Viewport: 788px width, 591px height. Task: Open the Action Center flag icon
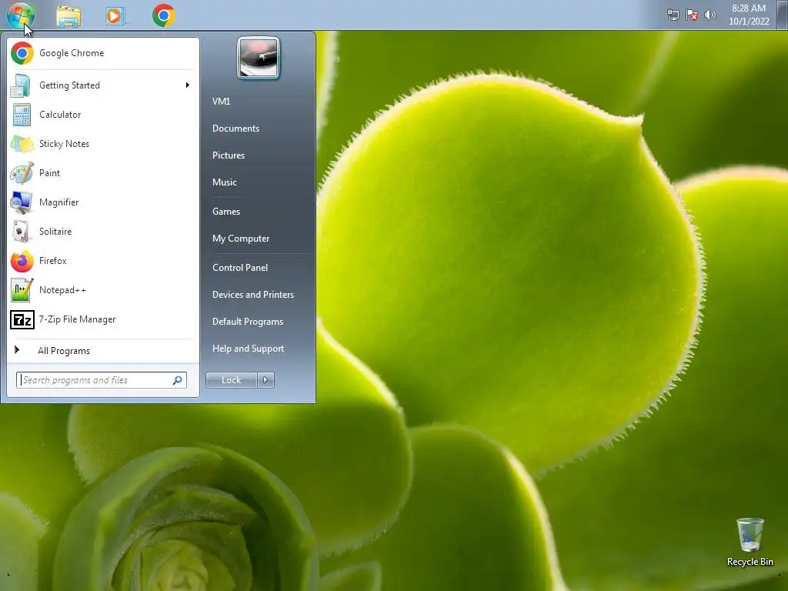[692, 15]
